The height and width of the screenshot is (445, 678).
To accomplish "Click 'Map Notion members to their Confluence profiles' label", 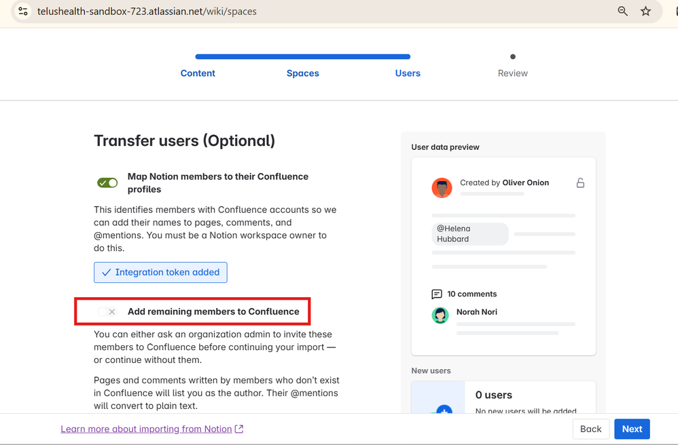I will tap(218, 183).
